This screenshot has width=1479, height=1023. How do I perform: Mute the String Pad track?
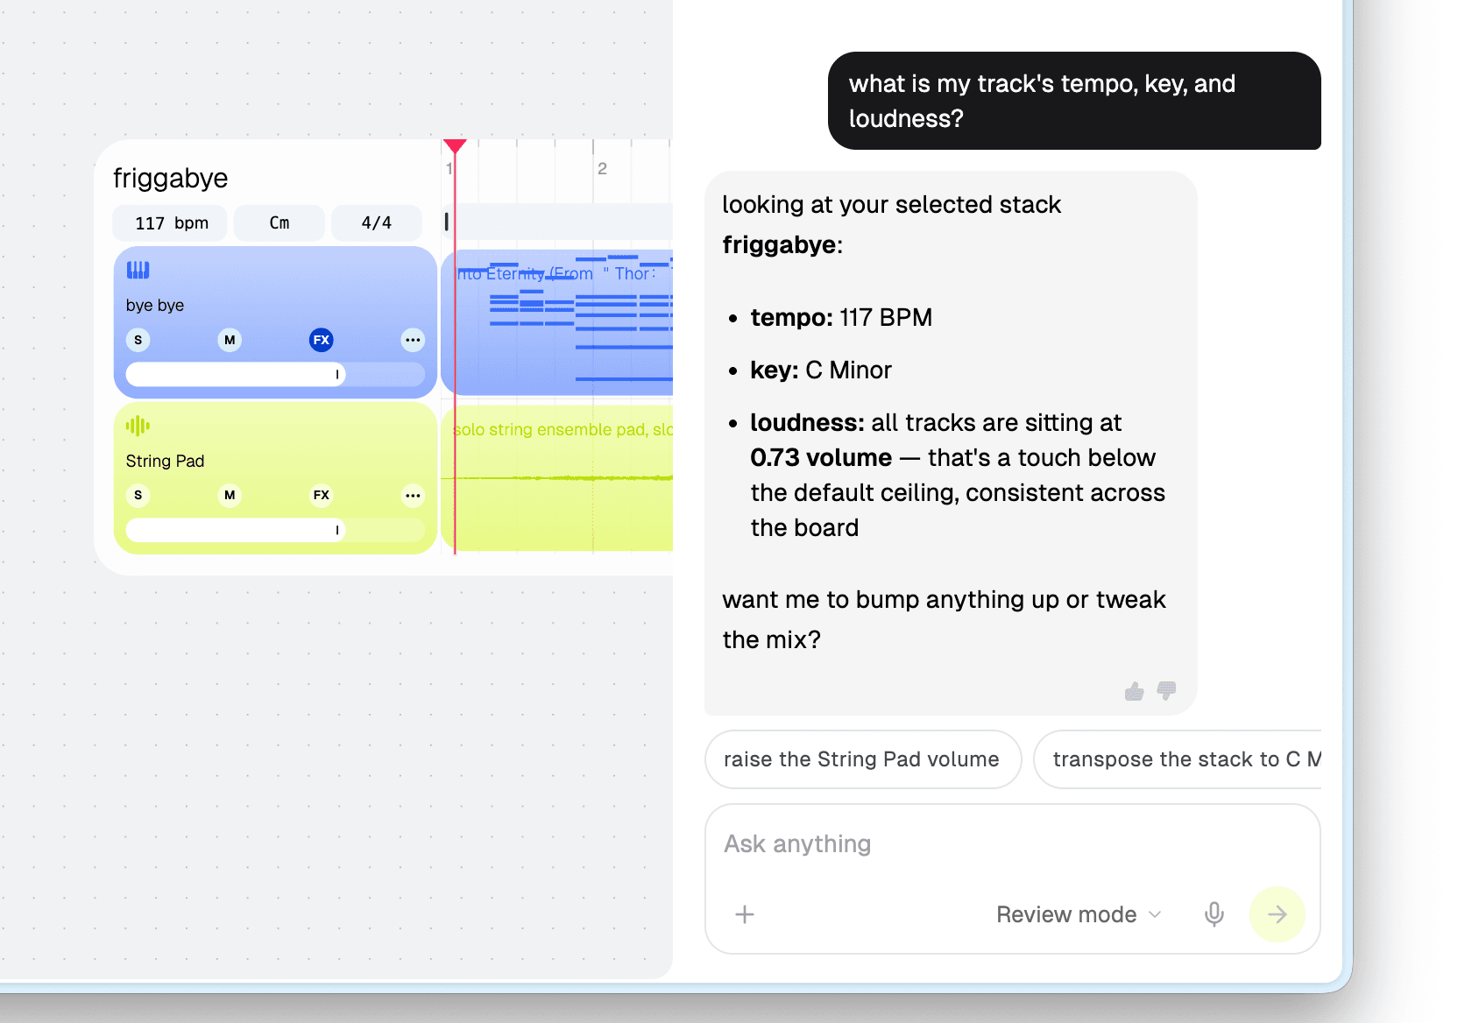230,496
